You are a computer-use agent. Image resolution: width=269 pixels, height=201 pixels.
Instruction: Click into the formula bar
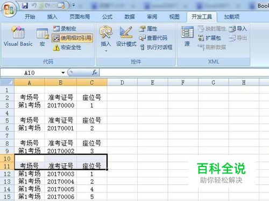point(184,73)
